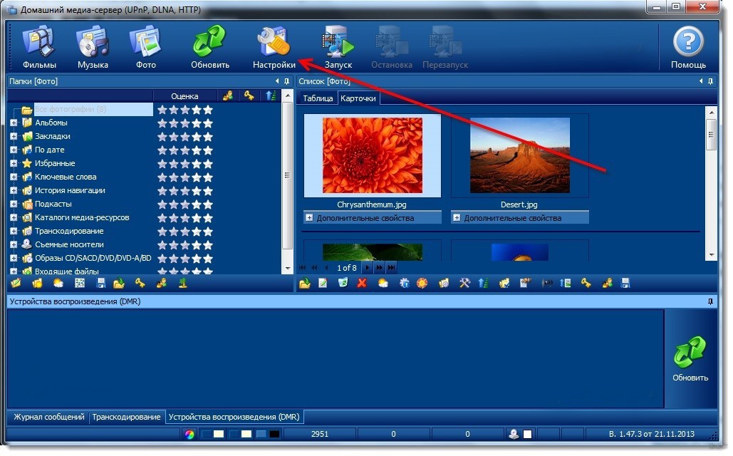Click the Альбомы star rating
The image size is (733, 456).
[185, 123]
